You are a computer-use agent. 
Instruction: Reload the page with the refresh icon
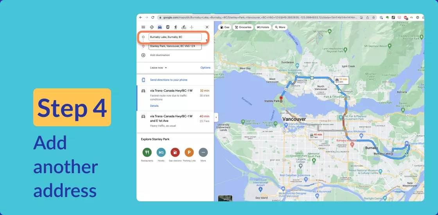[x=153, y=17]
